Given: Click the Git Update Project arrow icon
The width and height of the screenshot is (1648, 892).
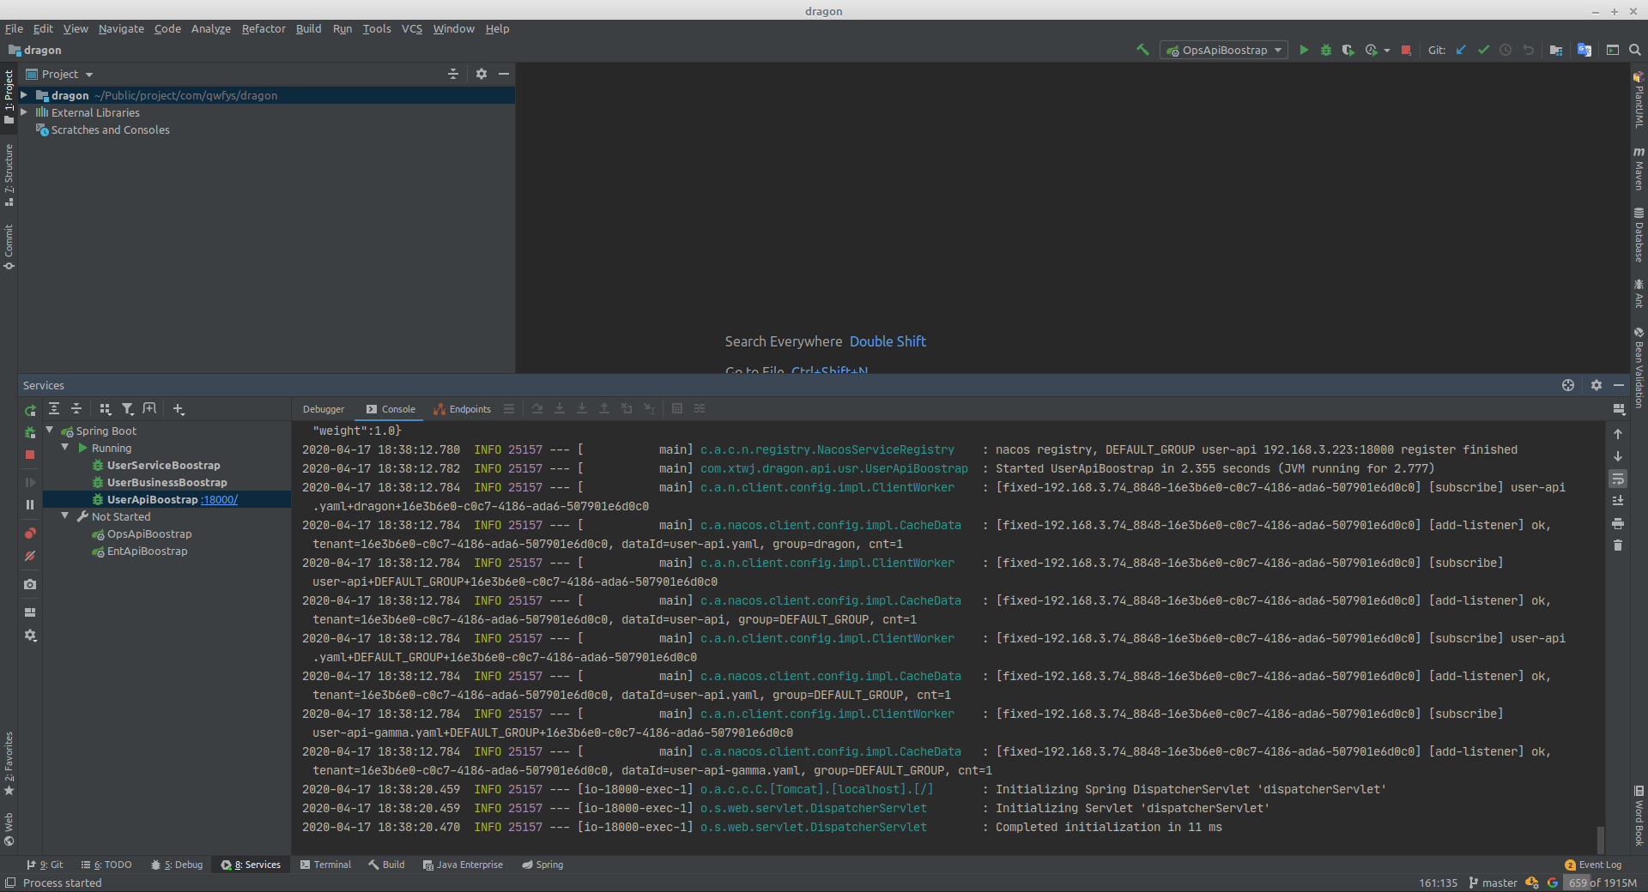Looking at the screenshot, I should [1461, 50].
